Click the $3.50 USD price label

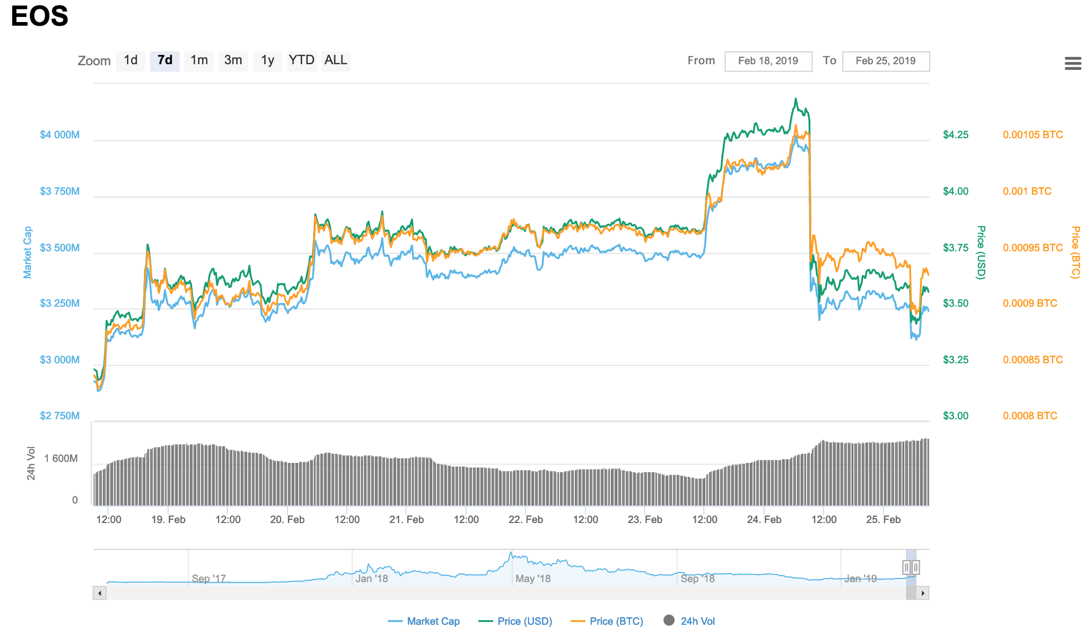point(956,303)
